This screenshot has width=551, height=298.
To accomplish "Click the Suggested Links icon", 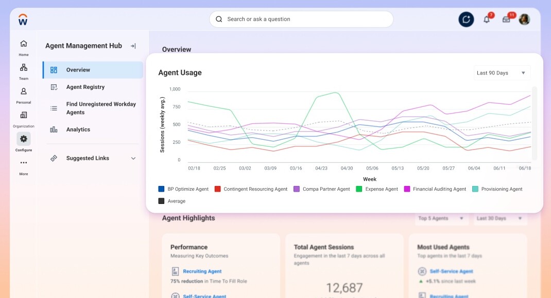I will click(x=54, y=158).
